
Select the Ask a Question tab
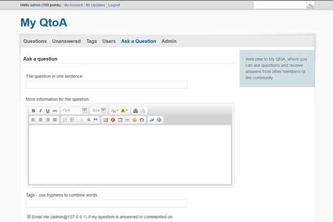(x=138, y=41)
